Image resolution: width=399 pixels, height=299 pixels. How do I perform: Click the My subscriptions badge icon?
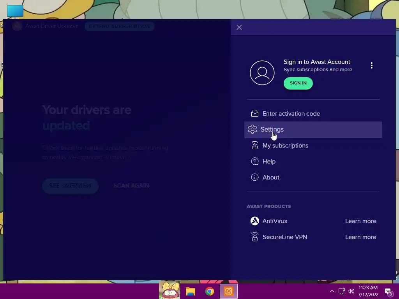255,146
